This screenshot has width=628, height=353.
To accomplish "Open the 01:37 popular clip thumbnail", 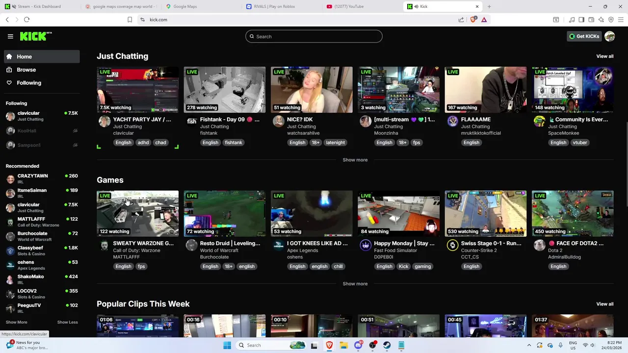I will (x=573, y=326).
